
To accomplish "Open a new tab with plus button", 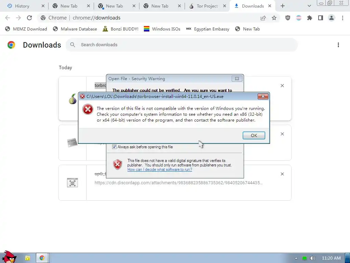I will pos(283,6).
